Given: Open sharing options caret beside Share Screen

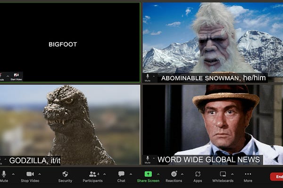Looking at the screenshot, I should coord(158,174).
